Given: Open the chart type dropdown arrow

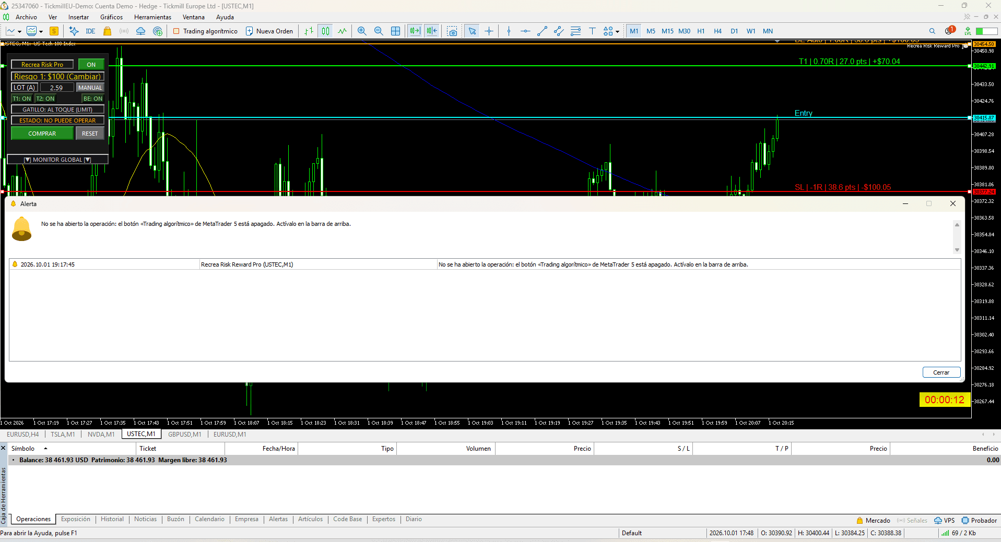Looking at the screenshot, I should [x=19, y=32].
